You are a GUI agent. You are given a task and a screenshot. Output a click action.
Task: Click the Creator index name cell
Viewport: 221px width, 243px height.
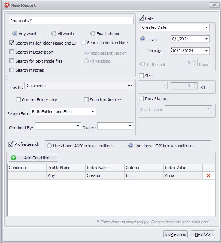(x=105, y=175)
